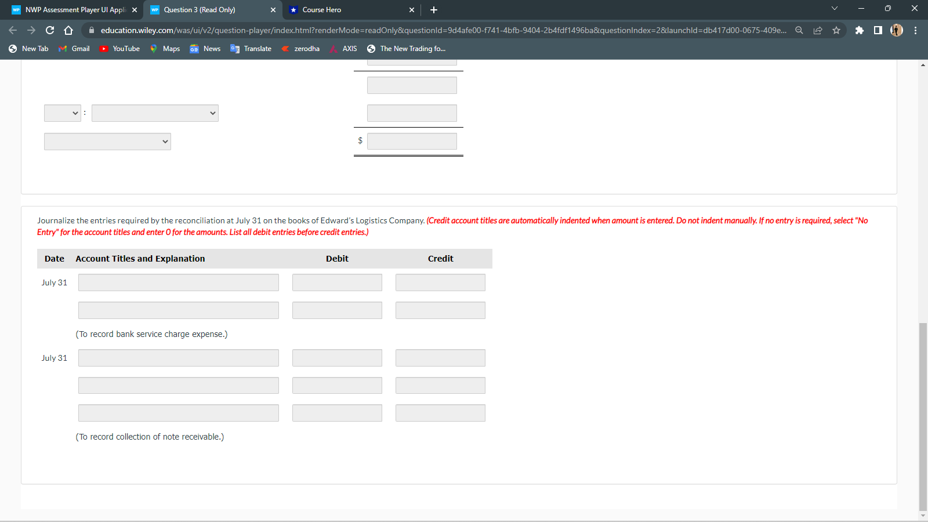This screenshot has width=928, height=522.
Task: Click the scrollbar down arrow
Action: click(923, 516)
